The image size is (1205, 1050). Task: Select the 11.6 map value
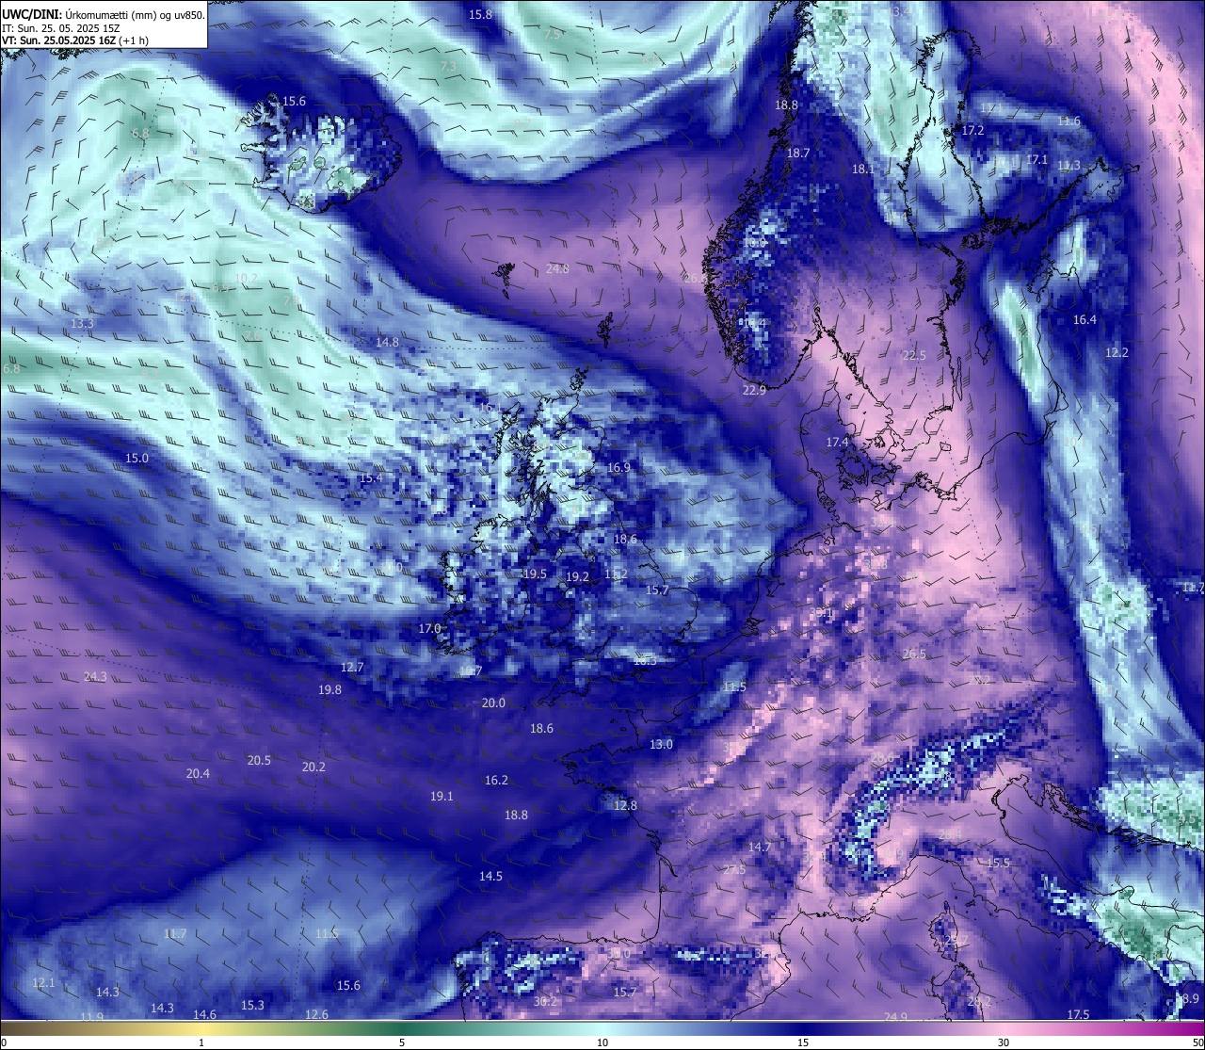[1068, 121]
